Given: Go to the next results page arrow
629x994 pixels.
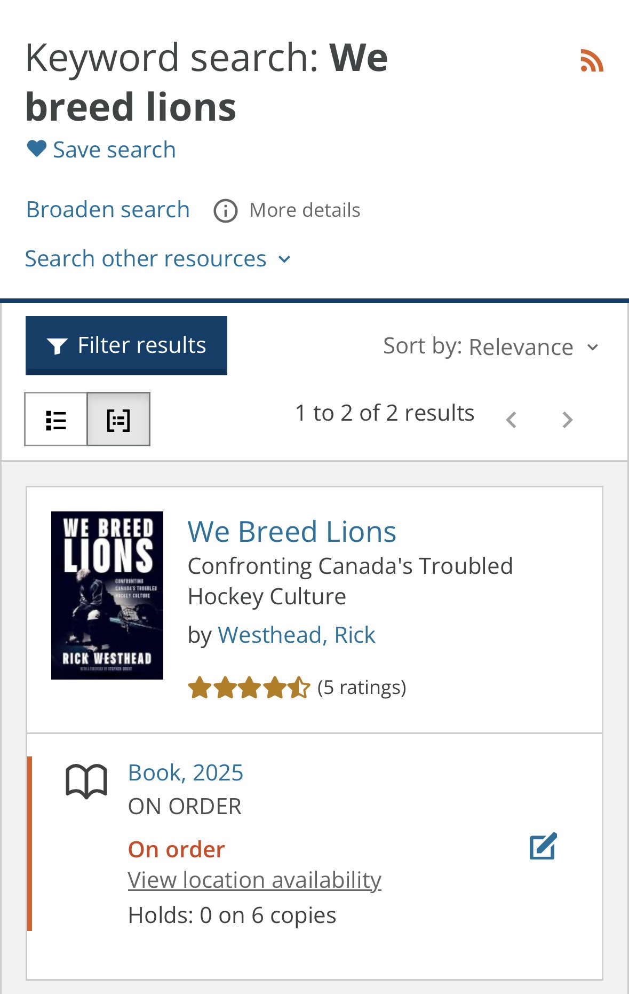Looking at the screenshot, I should coord(568,420).
